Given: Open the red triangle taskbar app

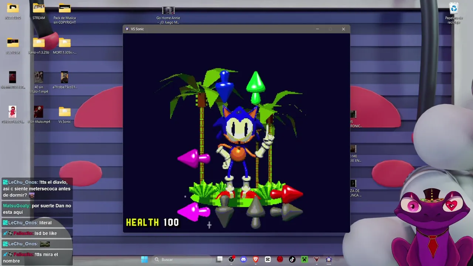Looking at the screenshot, I should (317, 259).
